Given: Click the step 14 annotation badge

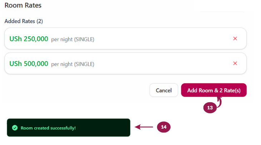Looking at the screenshot, I should point(163,127).
